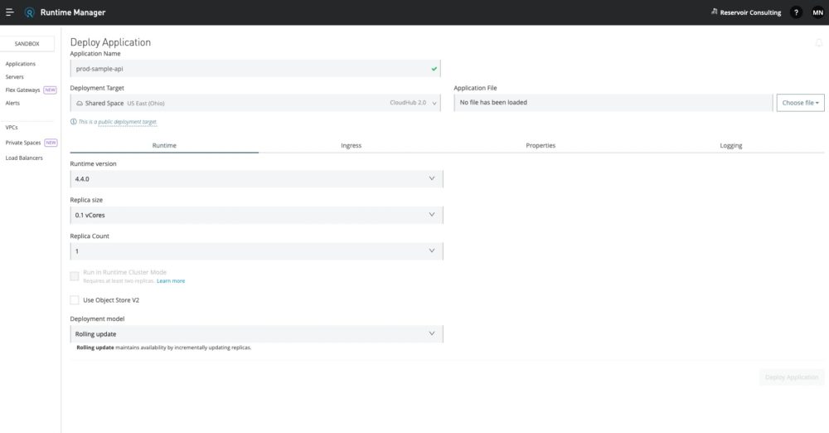829x433 pixels.
Task: Click the Reservoir Consulting organization icon
Action: point(714,12)
